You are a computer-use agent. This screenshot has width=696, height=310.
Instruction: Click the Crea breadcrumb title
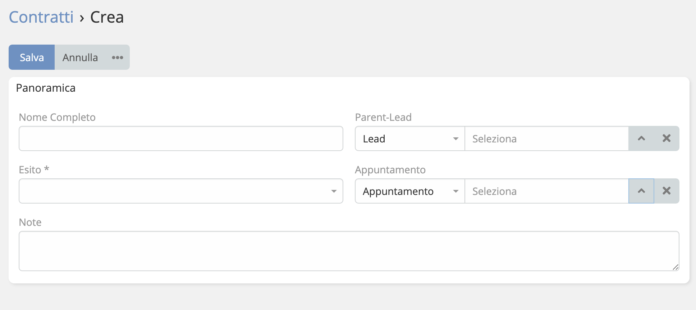pyautogui.click(x=107, y=17)
